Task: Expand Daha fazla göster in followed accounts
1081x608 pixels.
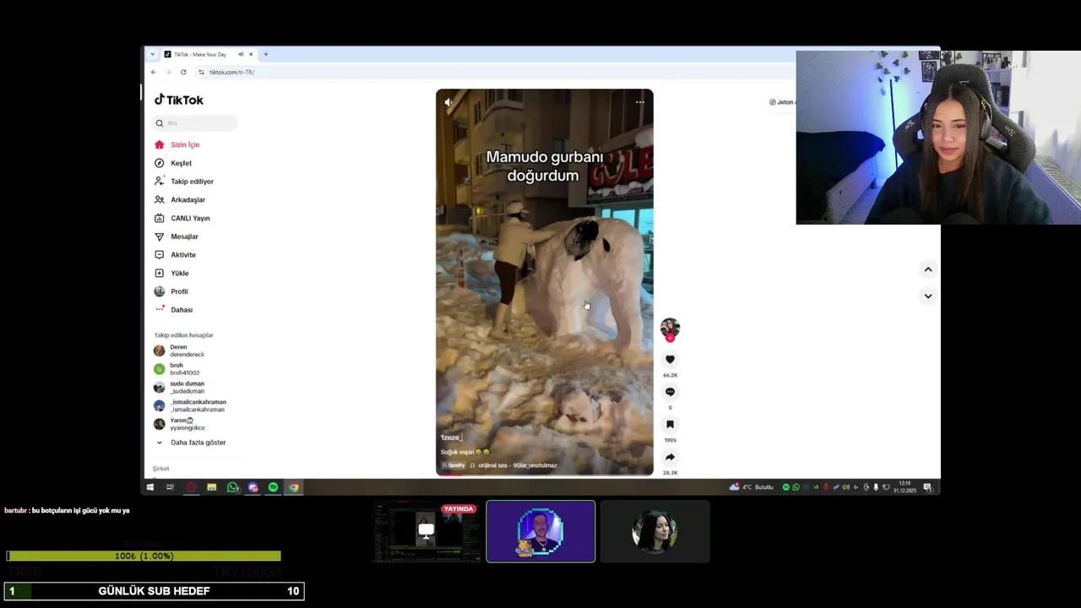Action: 198,442
